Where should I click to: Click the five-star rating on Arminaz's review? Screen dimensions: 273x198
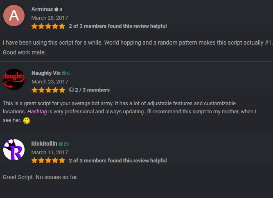48,26
